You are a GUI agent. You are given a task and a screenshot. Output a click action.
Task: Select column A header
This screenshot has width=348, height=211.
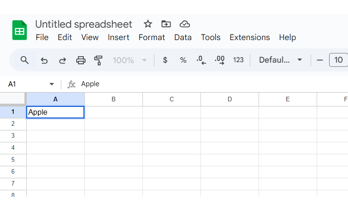point(55,99)
